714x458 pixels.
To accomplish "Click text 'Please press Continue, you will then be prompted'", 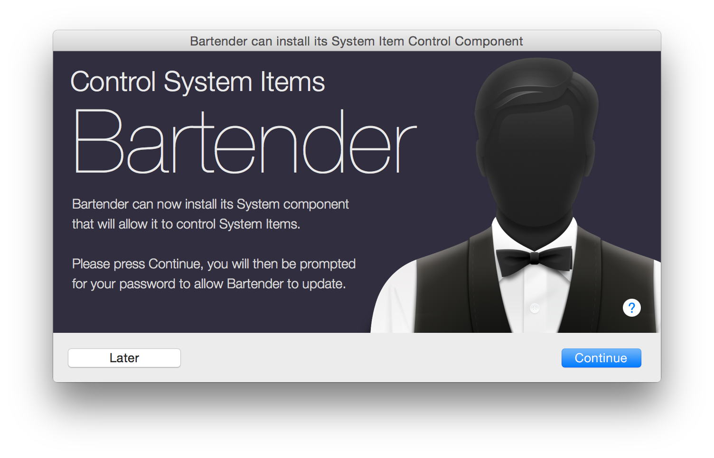I will [x=214, y=264].
